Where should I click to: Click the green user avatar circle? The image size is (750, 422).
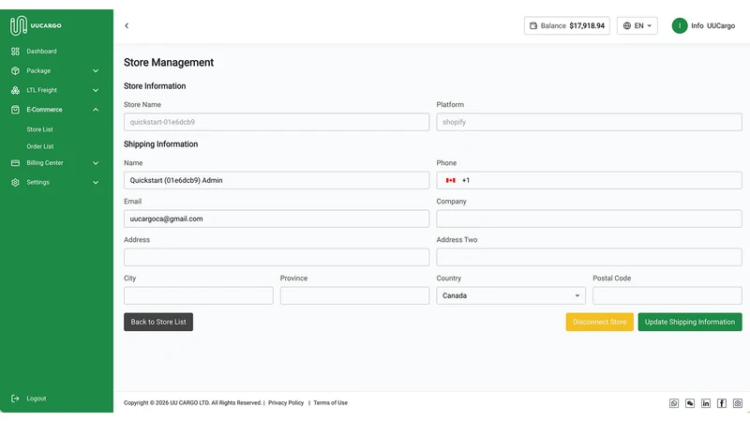point(679,26)
